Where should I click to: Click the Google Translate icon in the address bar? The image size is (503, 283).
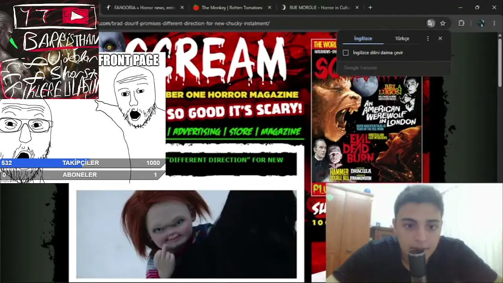pos(431,23)
